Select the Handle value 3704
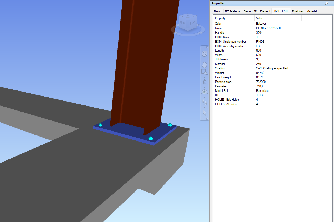334x222 pixels. tap(259, 33)
